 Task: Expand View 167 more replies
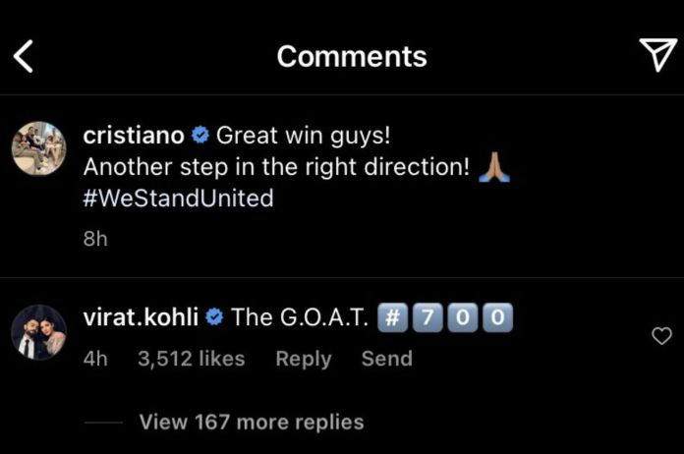(x=252, y=423)
